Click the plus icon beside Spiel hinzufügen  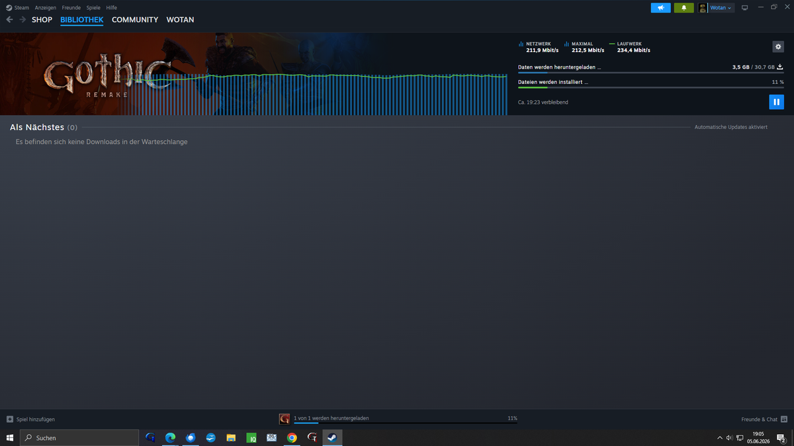[x=10, y=419]
